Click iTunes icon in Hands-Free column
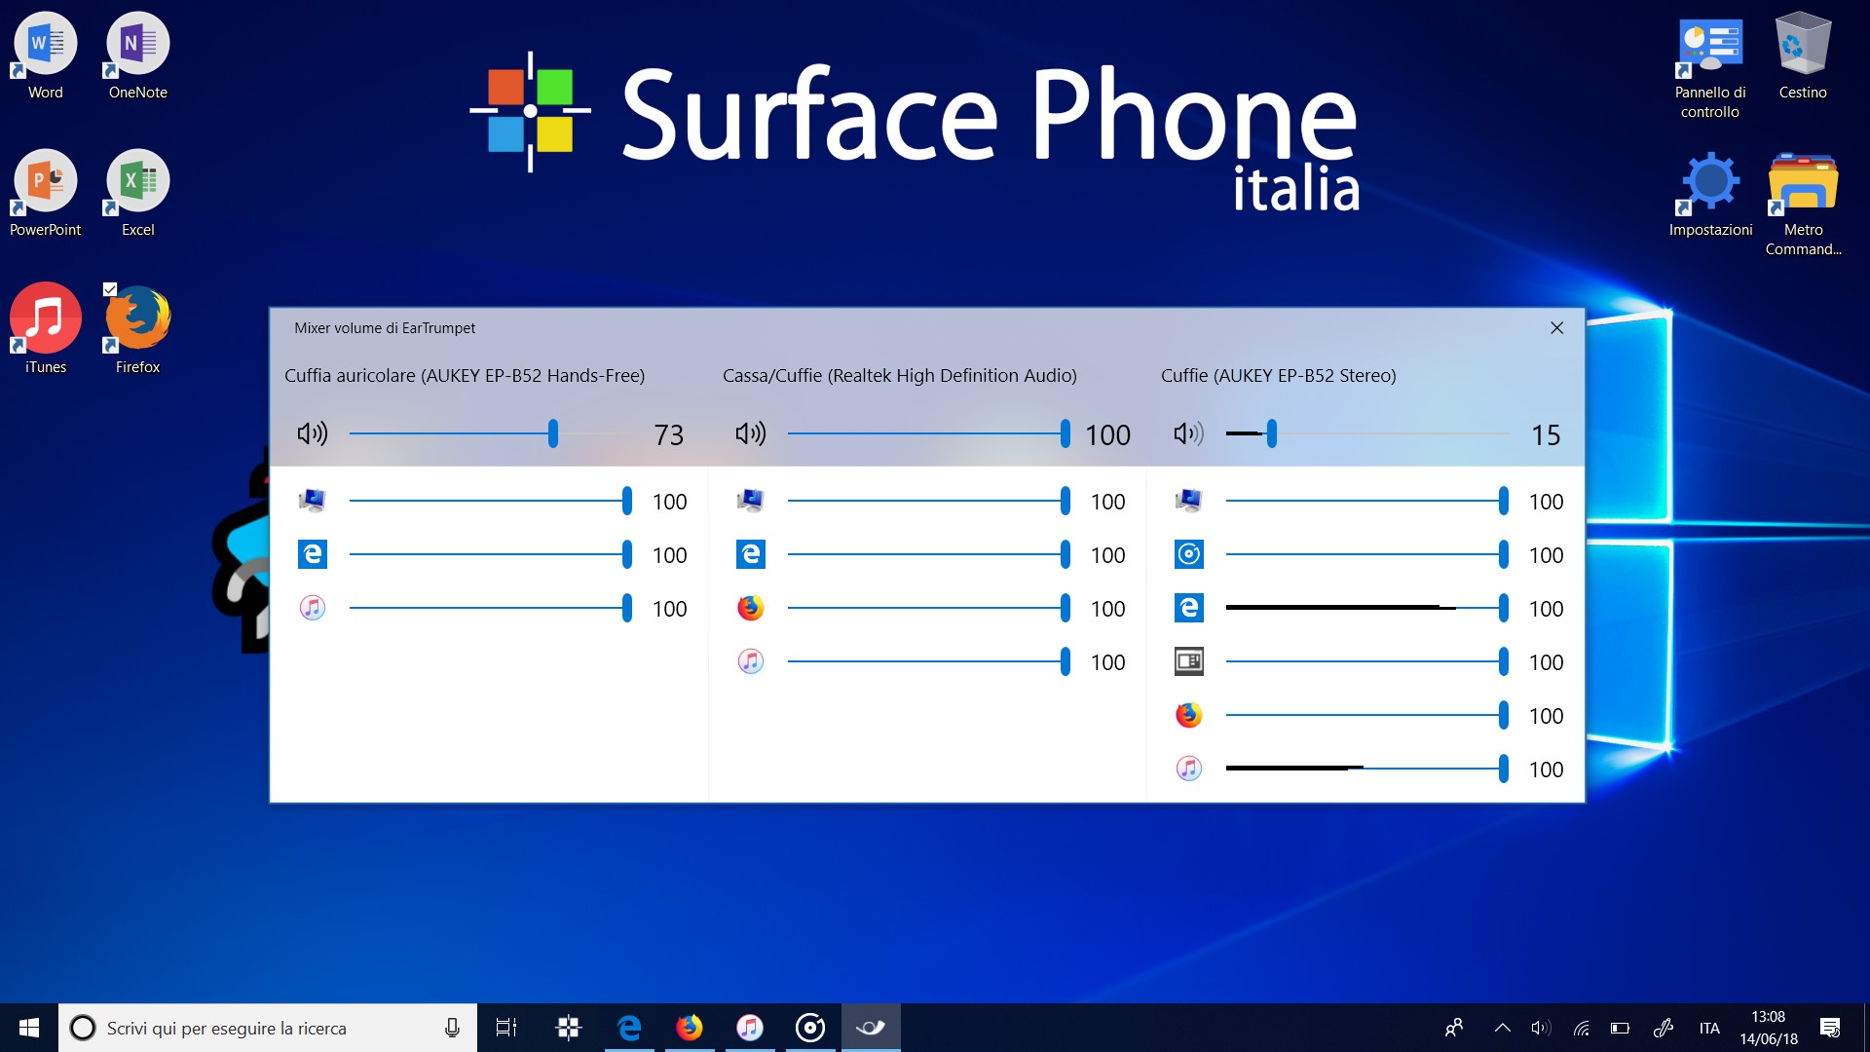Viewport: 1870px width, 1052px height. click(x=312, y=608)
